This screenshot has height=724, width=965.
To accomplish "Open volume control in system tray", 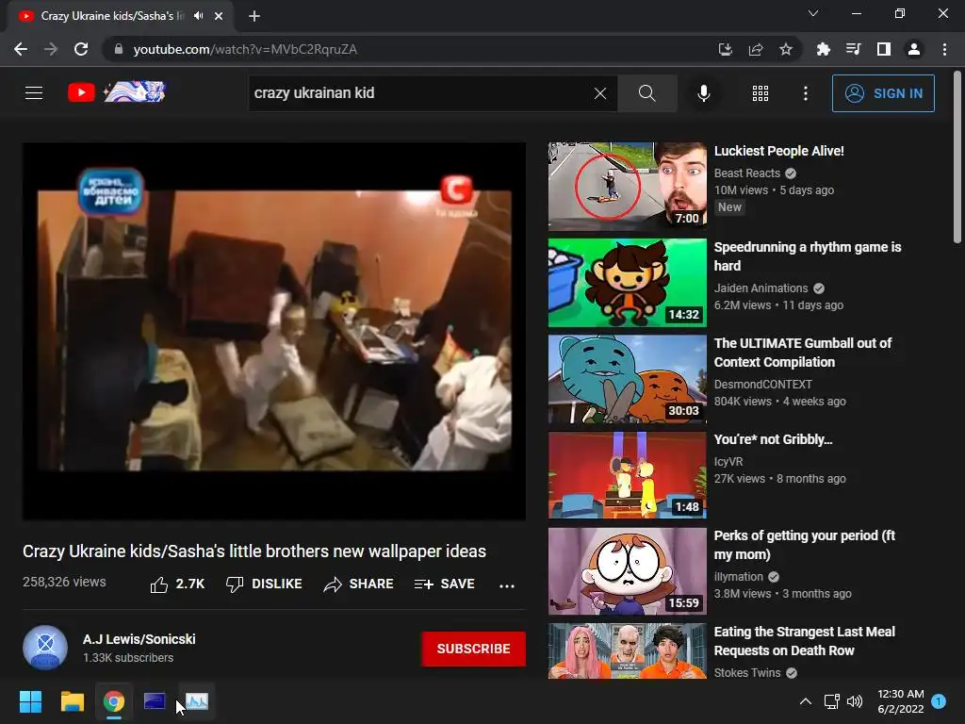I will 855,701.
